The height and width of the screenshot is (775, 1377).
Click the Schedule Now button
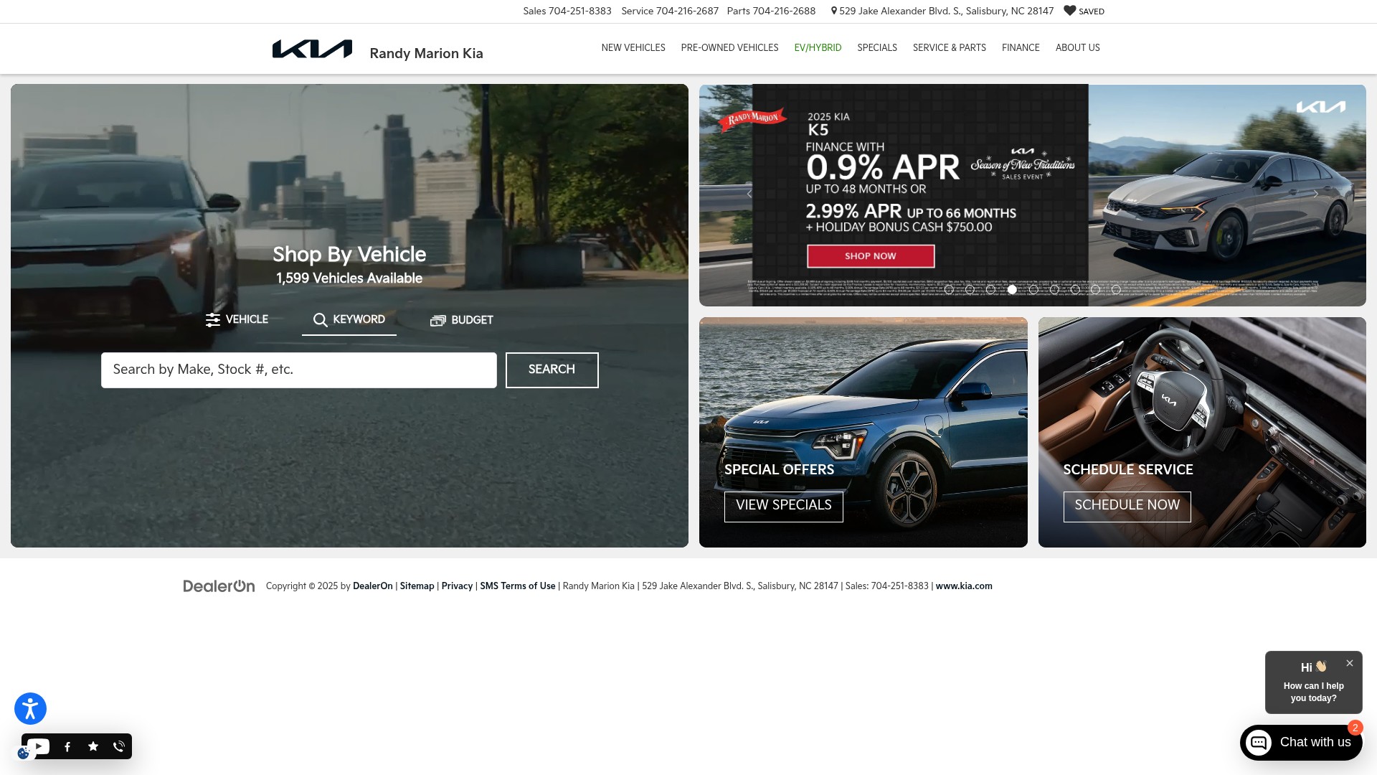1127,507
